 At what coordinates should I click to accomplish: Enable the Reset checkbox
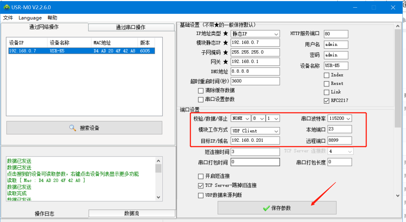[326, 84]
